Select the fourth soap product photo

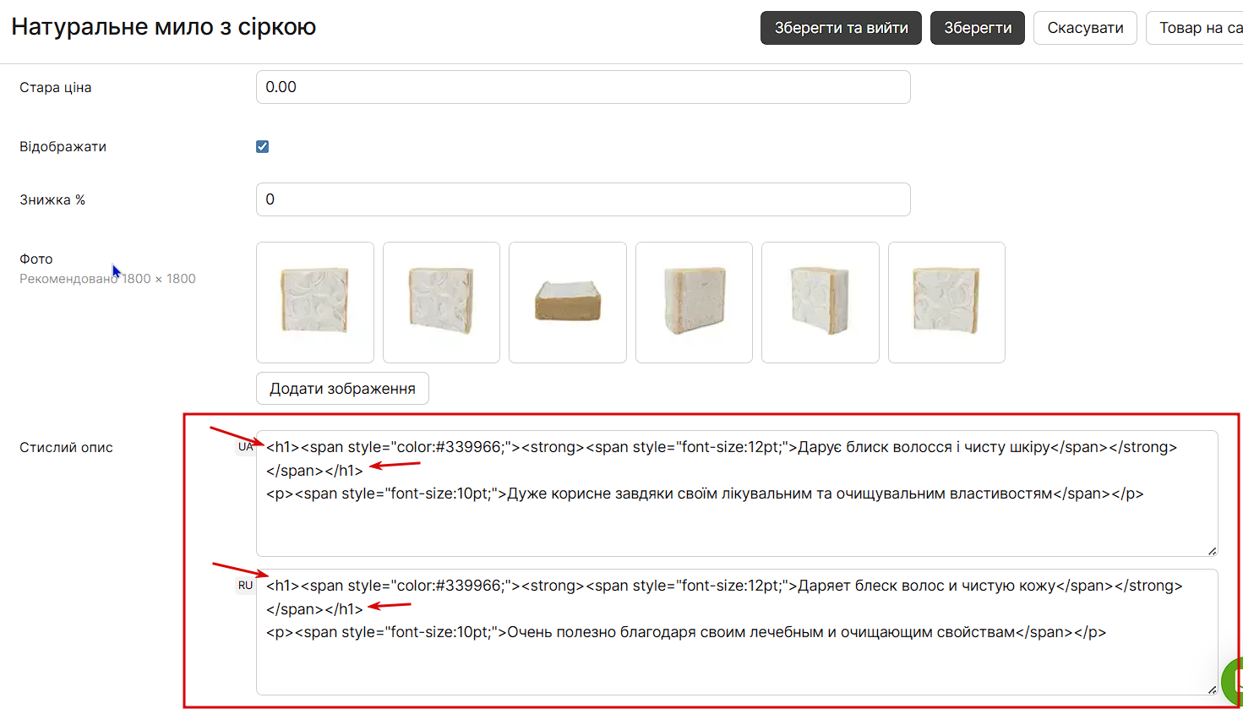pos(694,303)
